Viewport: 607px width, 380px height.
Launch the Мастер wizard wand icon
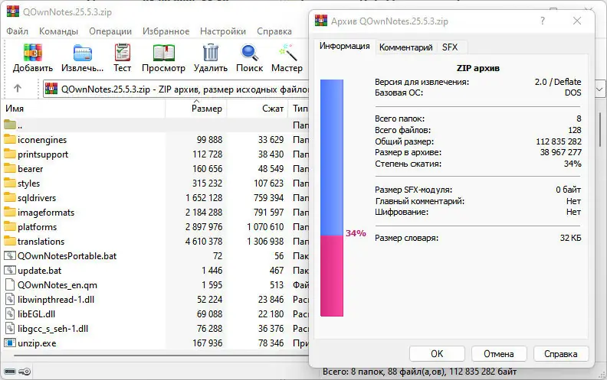[x=287, y=53]
